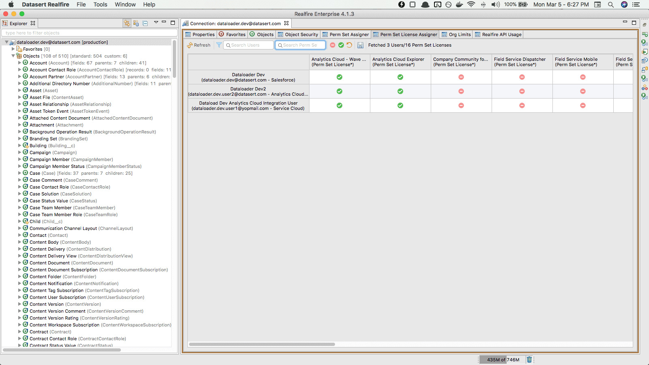
Task: Expand the Contact (Contact) node
Action: pyautogui.click(x=19, y=235)
